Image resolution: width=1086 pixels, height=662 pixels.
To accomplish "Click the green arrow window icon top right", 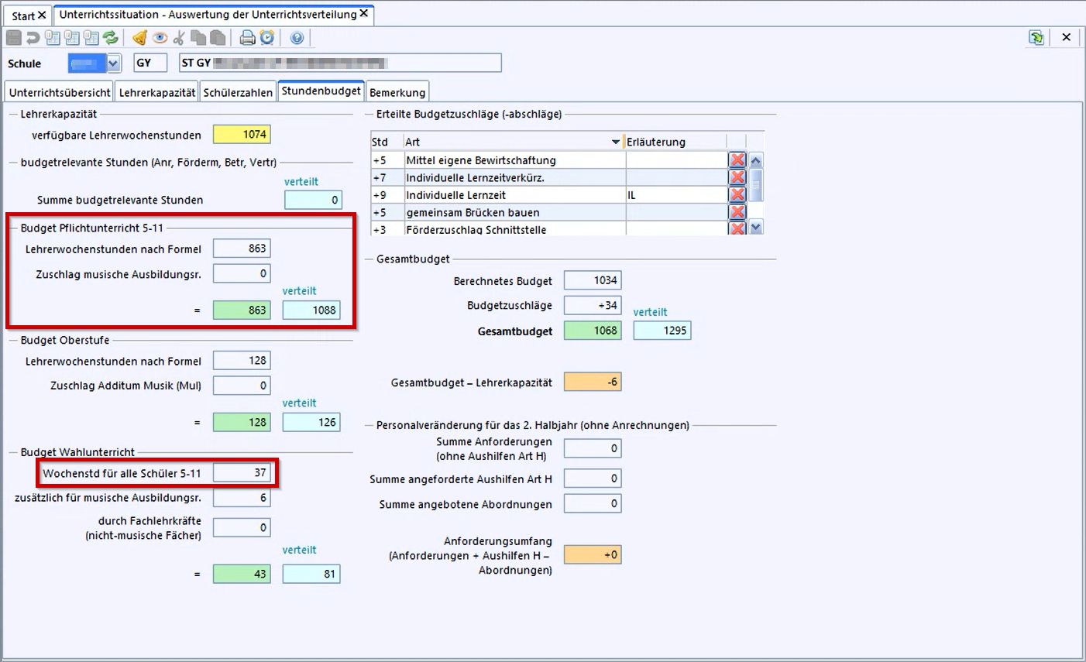I will (x=1036, y=37).
